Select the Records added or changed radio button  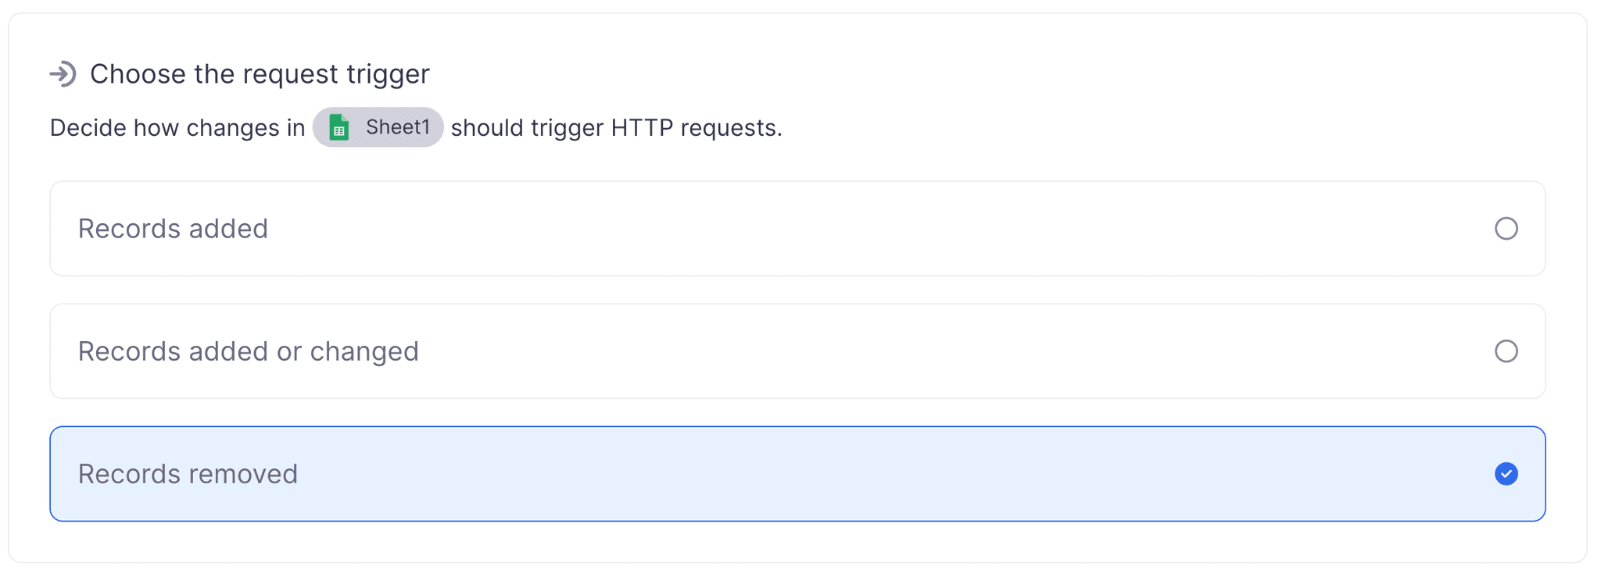tap(1506, 351)
